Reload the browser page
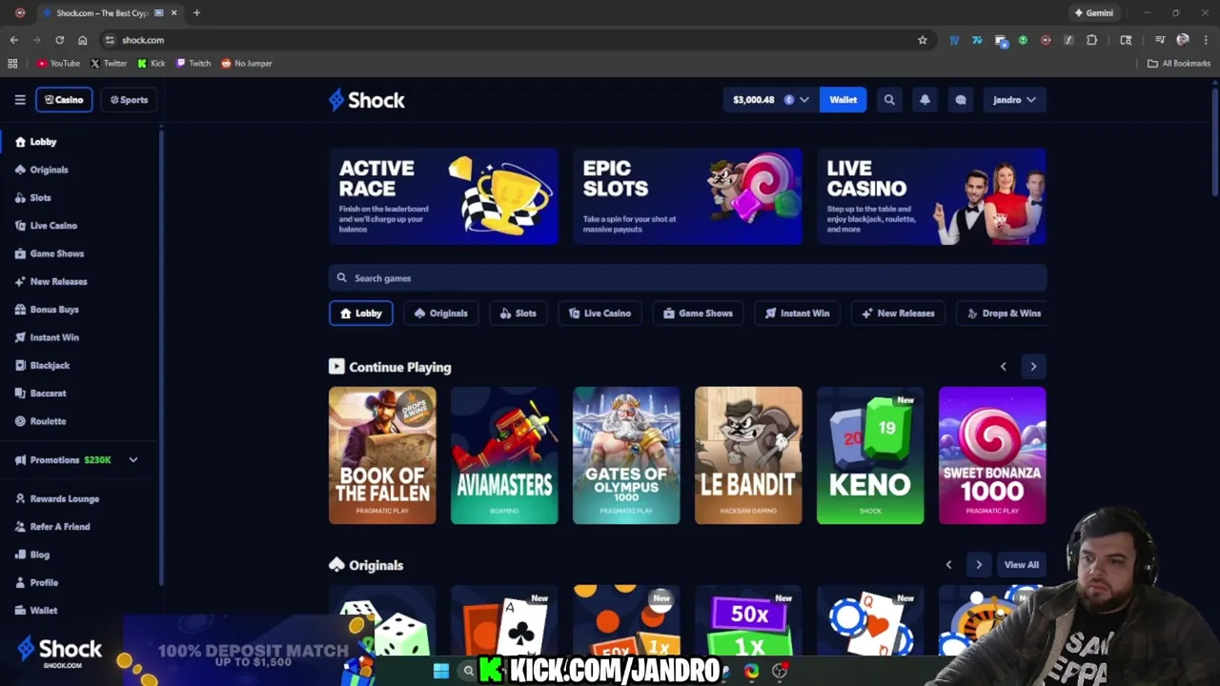Viewport: 1220px width, 686px height. [59, 40]
